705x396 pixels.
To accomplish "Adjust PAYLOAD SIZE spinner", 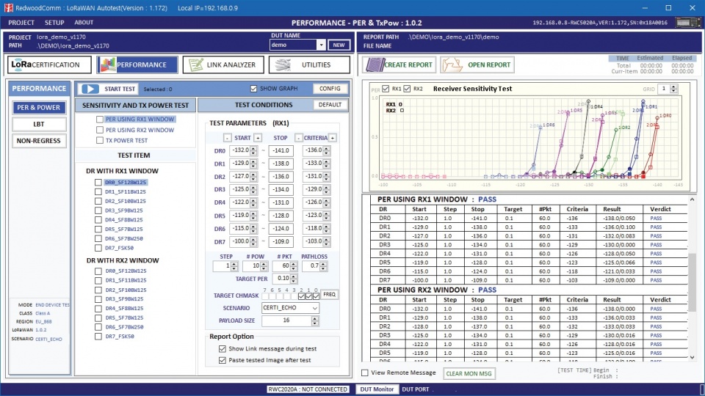I will tap(315, 320).
